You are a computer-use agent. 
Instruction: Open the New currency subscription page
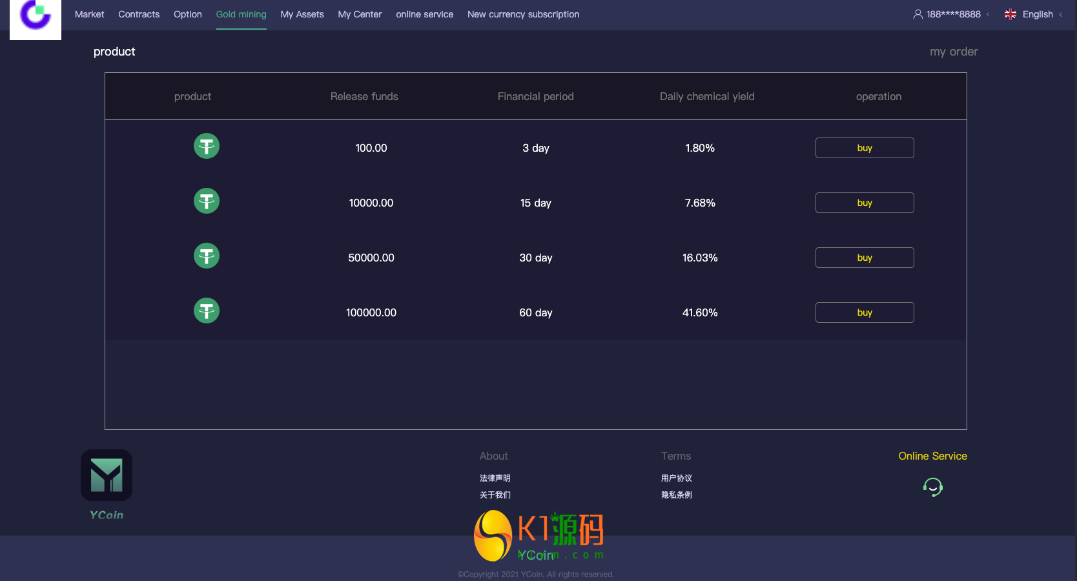tap(523, 14)
